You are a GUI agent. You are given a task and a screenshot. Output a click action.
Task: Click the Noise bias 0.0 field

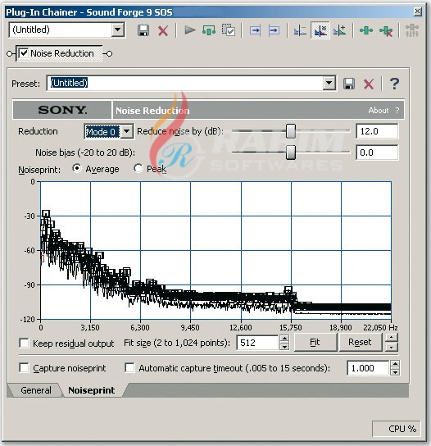377,152
